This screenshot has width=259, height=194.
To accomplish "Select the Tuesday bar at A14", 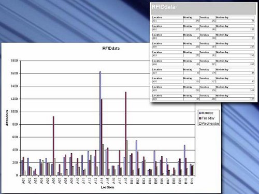I will (x=102, y=138).
